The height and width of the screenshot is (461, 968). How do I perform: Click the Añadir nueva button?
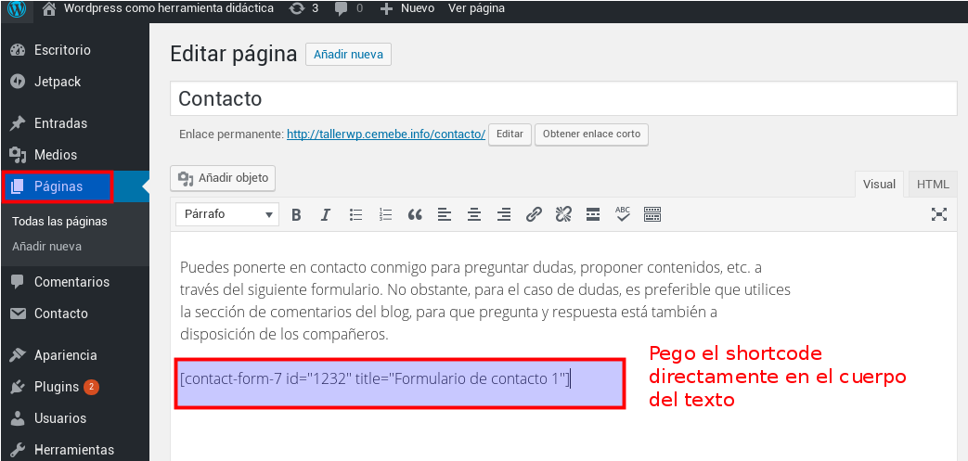[x=348, y=55]
